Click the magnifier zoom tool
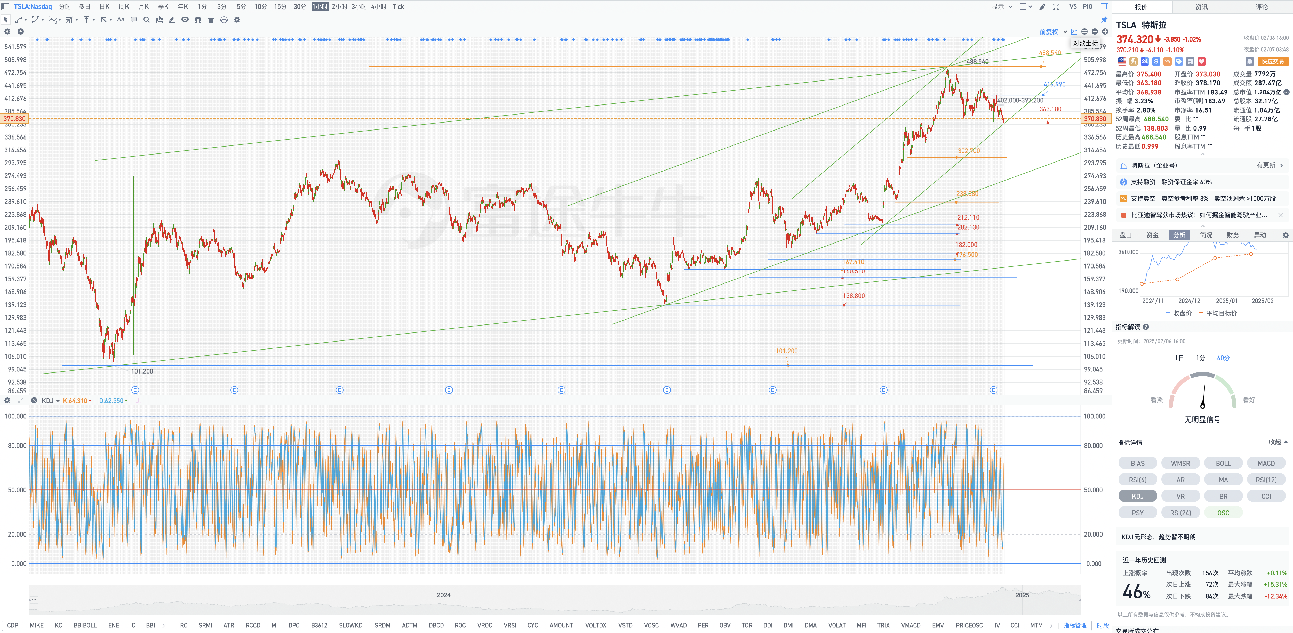 tap(147, 20)
